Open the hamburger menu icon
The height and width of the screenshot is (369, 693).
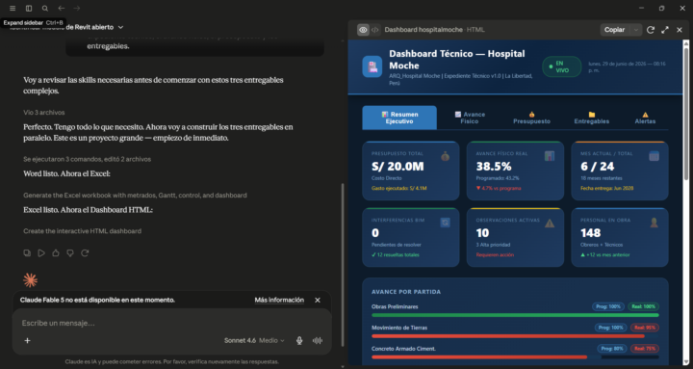(x=13, y=8)
